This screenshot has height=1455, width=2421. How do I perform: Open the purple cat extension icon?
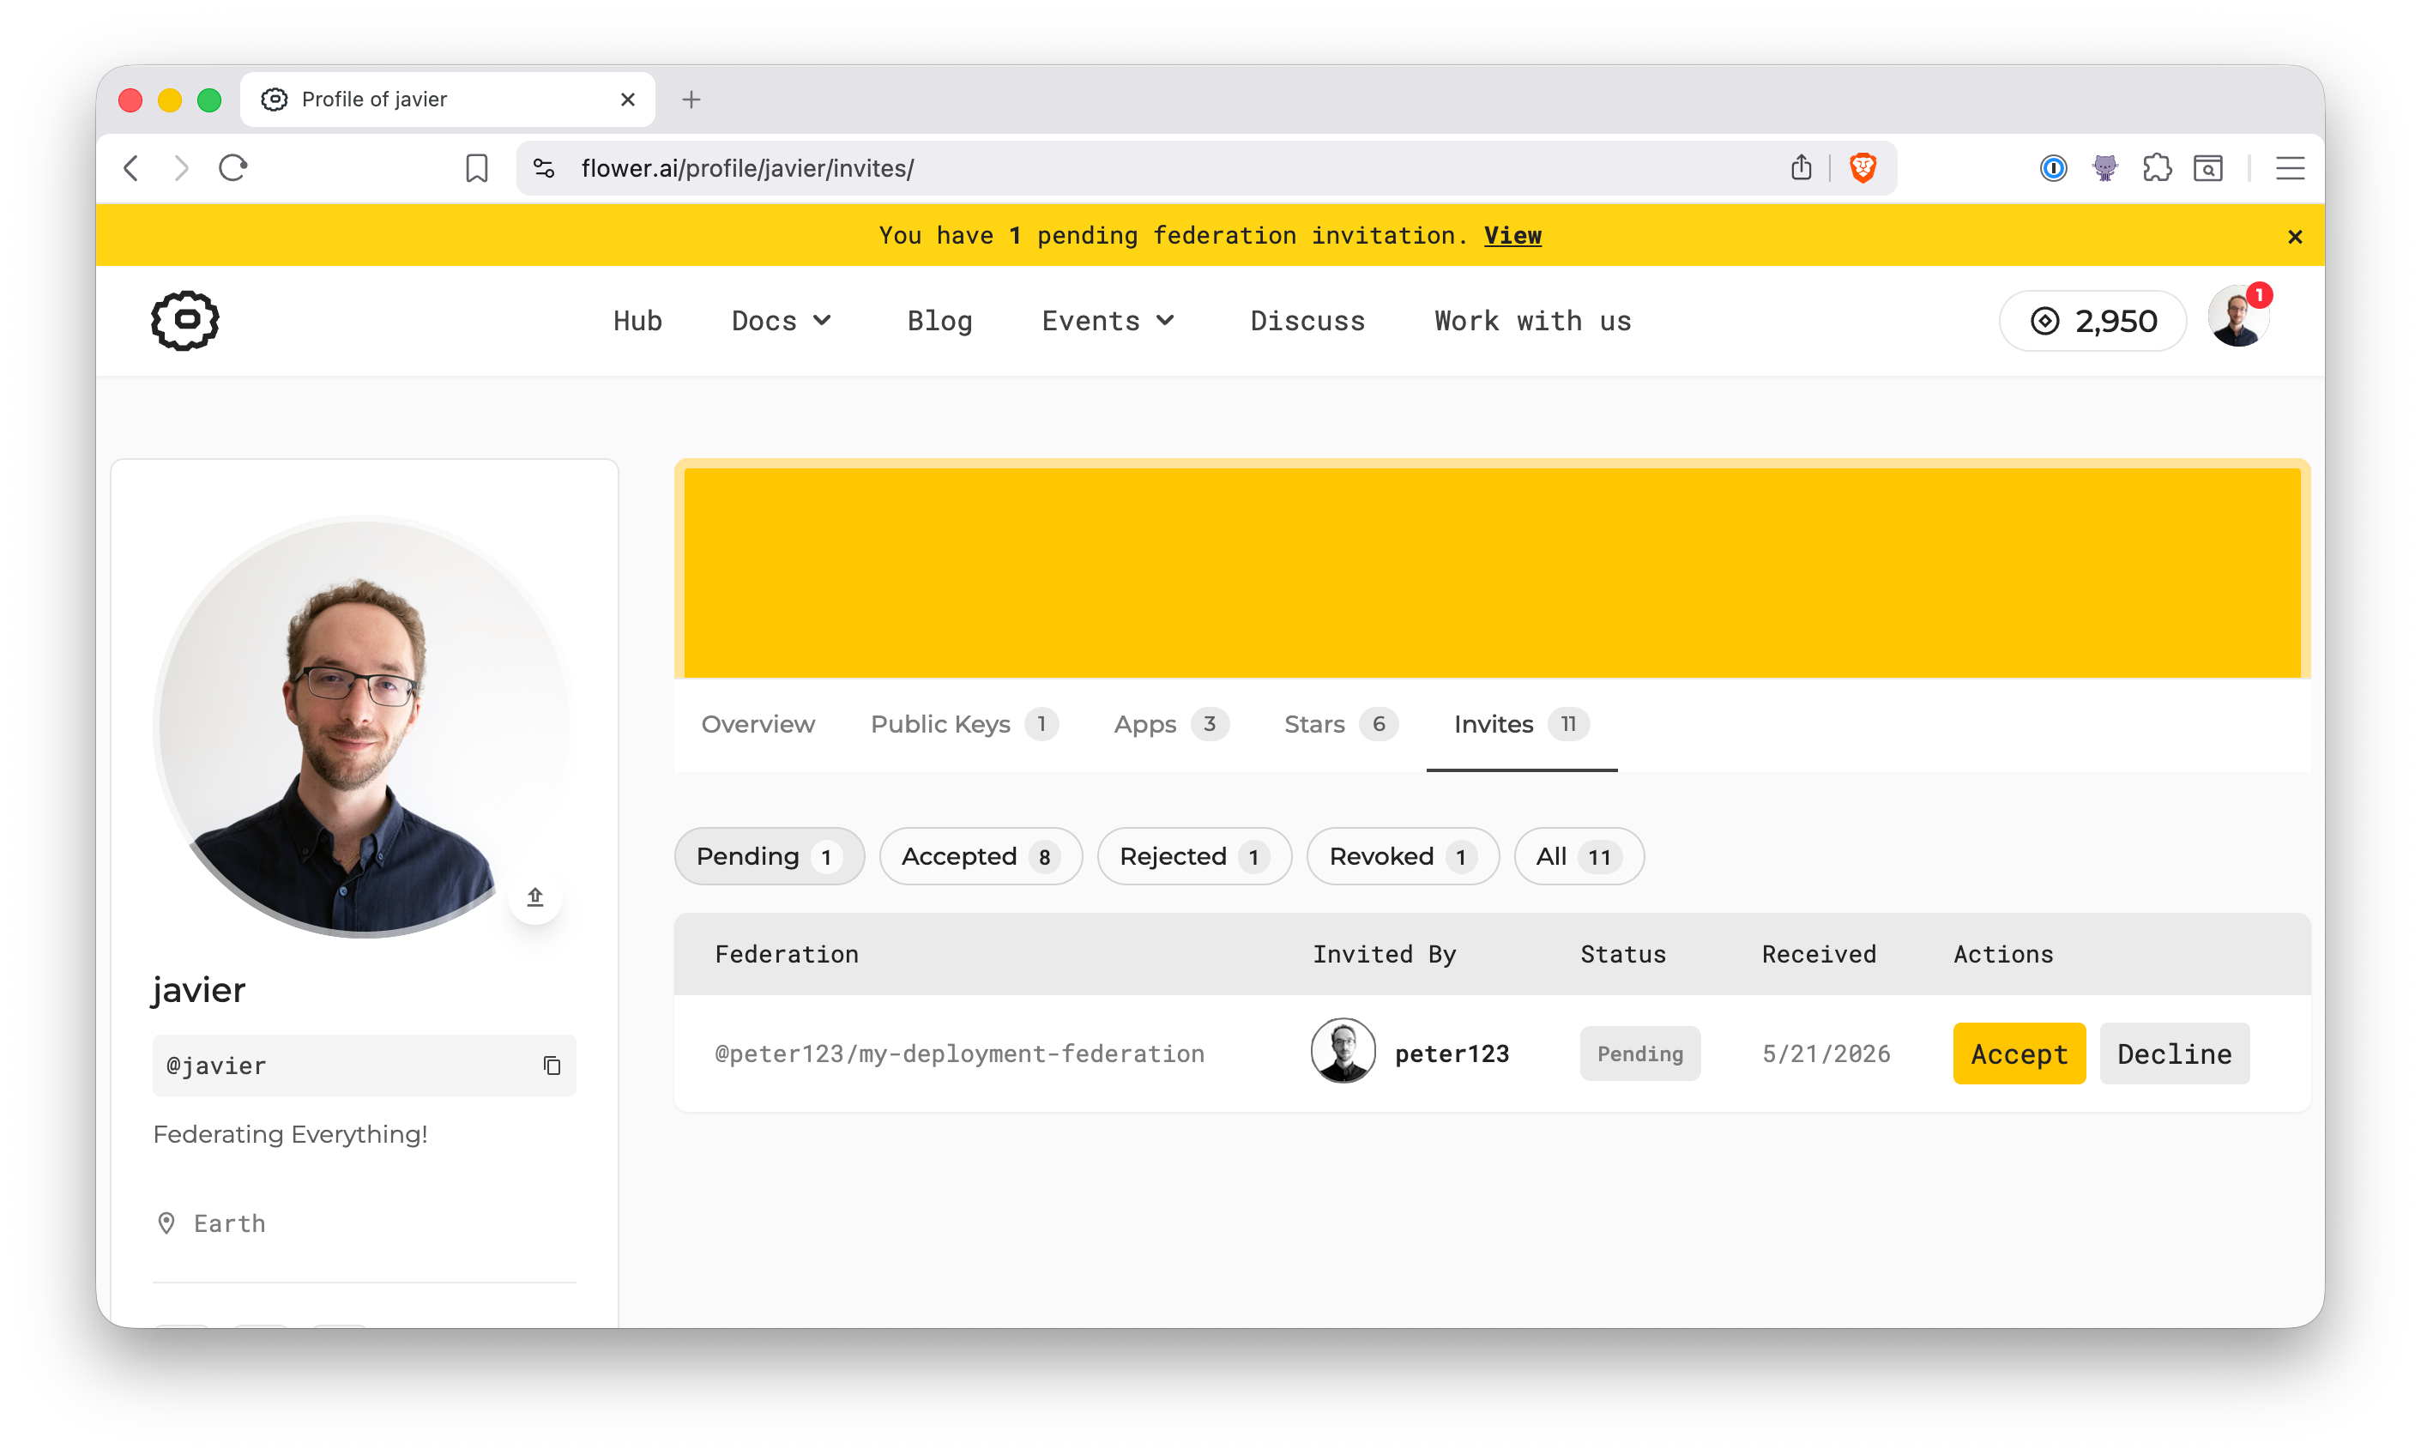(2104, 167)
